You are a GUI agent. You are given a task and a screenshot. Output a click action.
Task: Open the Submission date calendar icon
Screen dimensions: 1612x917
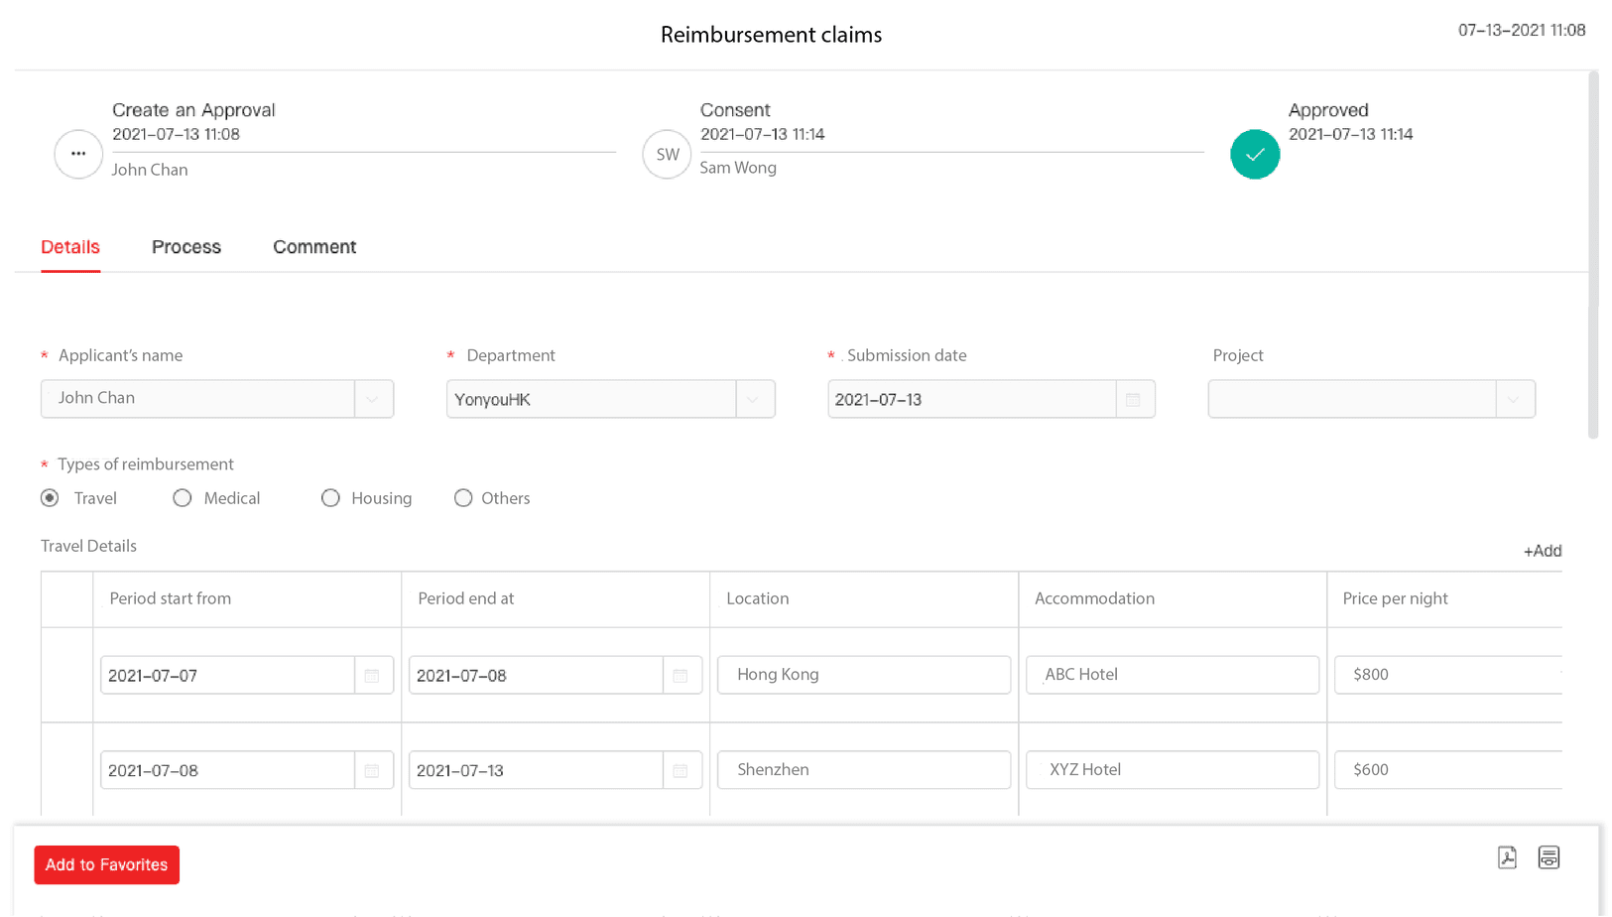(1135, 399)
